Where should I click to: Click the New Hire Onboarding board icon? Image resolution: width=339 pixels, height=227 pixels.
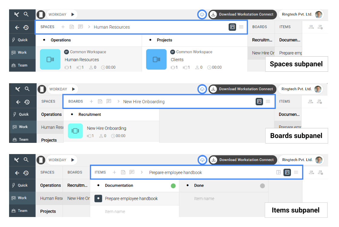coord(75,131)
